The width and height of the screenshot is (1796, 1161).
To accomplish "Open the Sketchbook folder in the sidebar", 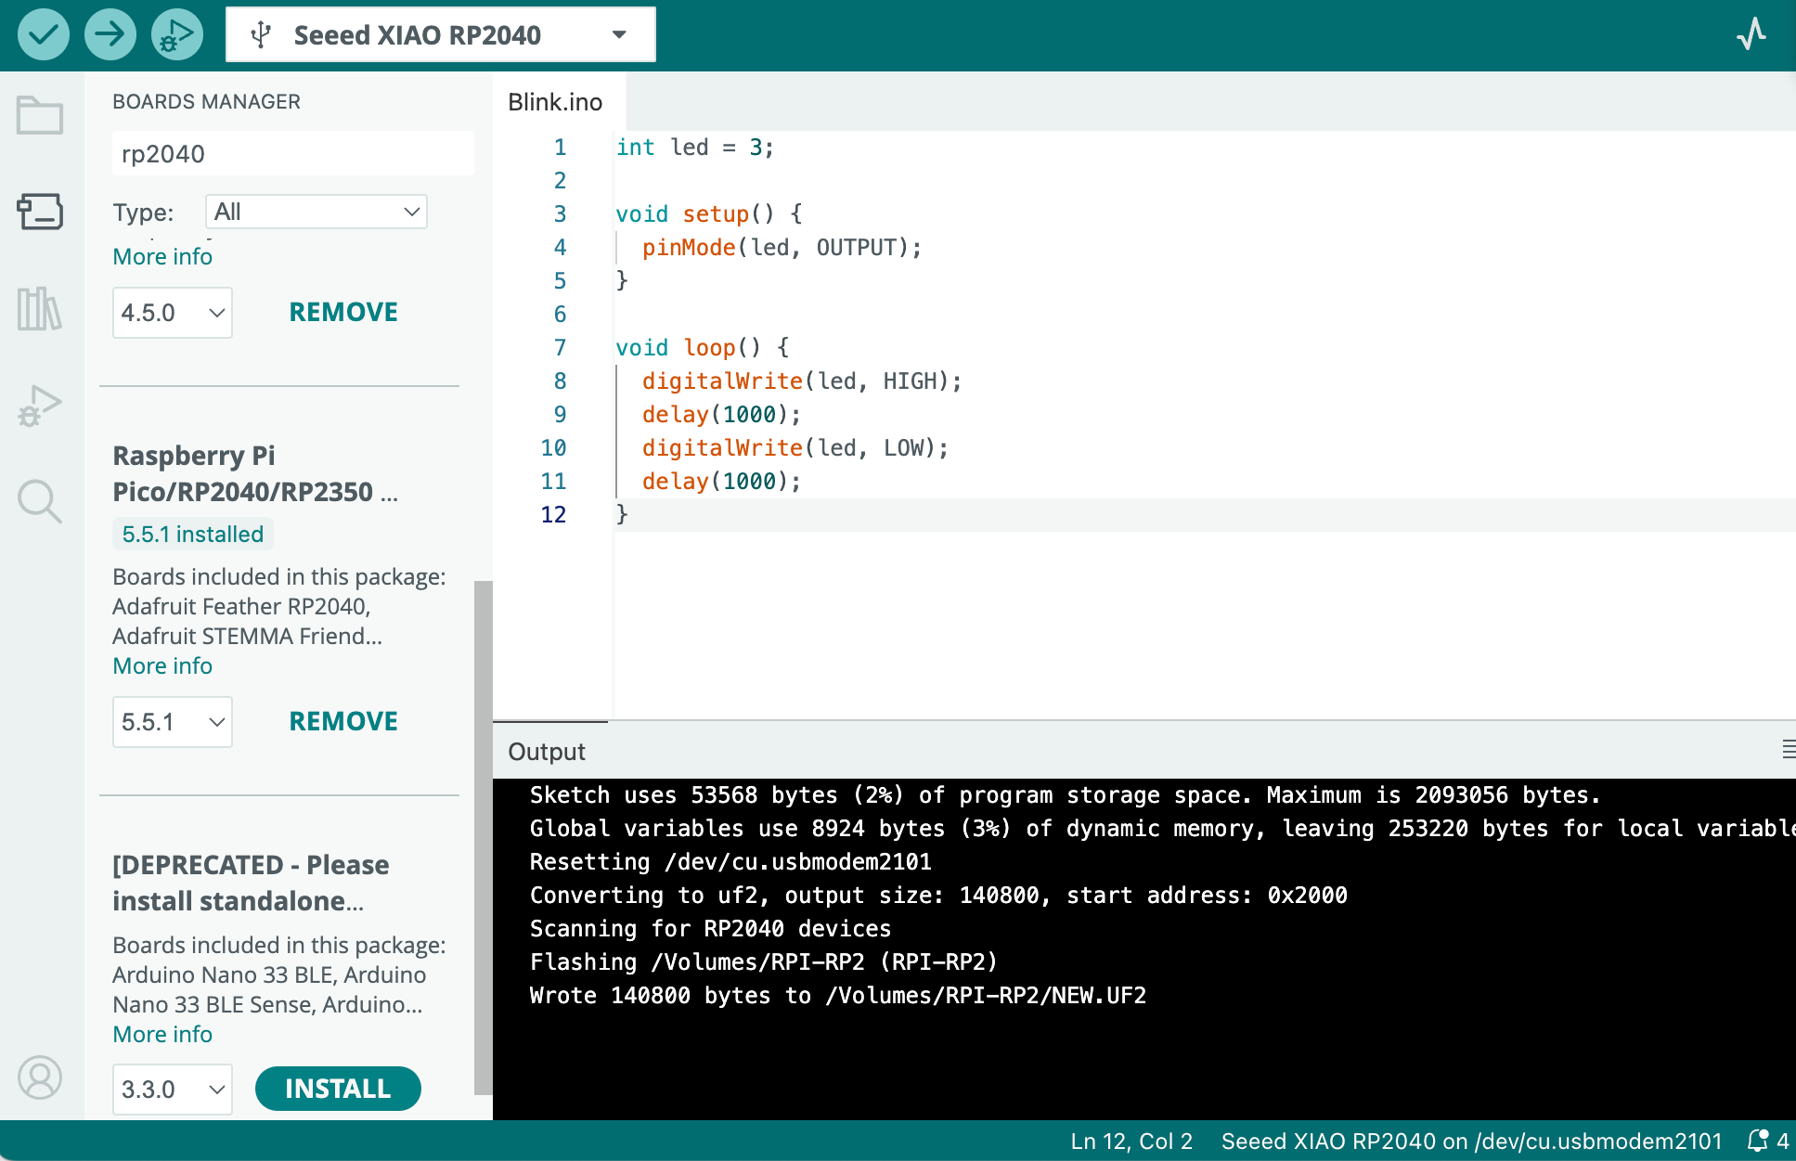I will tap(40, 116).
